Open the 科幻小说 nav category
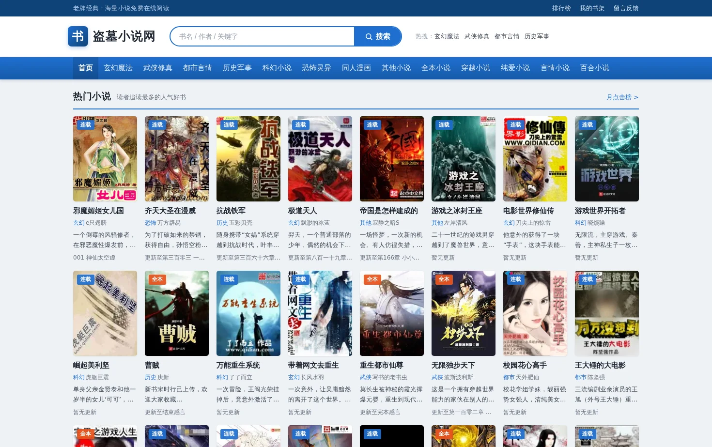Viewport: 712px width, 447px height. [277, 68]
